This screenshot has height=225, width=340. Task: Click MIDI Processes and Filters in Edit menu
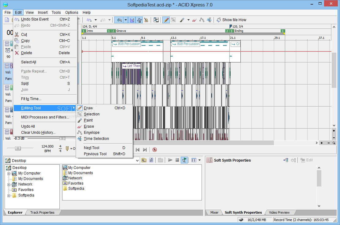[45, 117]
